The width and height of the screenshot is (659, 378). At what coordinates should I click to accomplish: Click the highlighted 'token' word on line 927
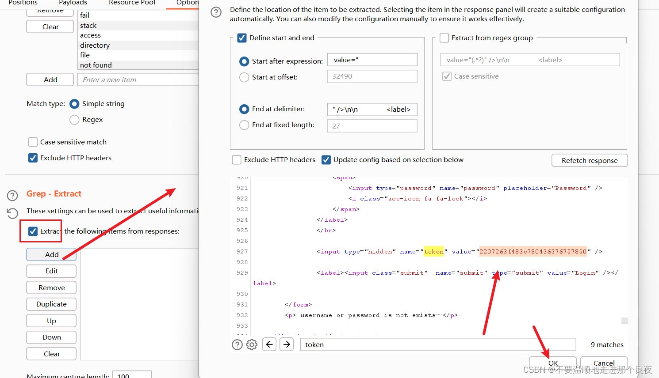point(433,252)
